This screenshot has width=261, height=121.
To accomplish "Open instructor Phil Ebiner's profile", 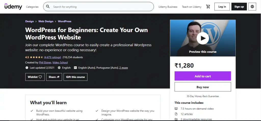I will coord(45,62).
